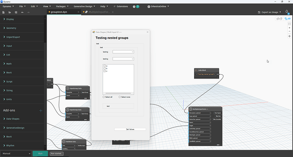Click the New file icon in toolbar
The width and height of the screenshot is (293, 157).
pyautogui.click(x=3, y=12)
